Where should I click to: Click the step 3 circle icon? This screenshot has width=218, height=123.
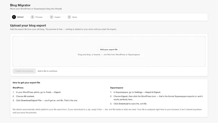[x=52, y=17]
